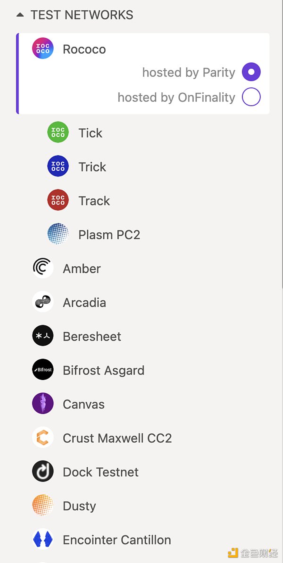Click the Encointer Cantillon blue icon

[x=42, y=540]
